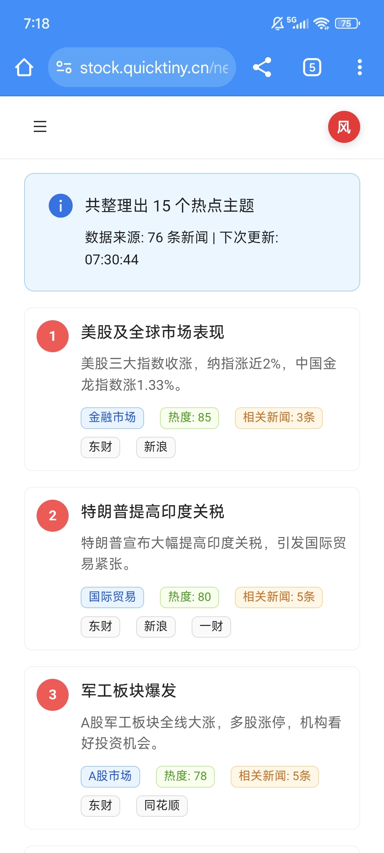Tap the red 风 avatar button
This screenshot has width=384, height=853.
coord(344,127)
